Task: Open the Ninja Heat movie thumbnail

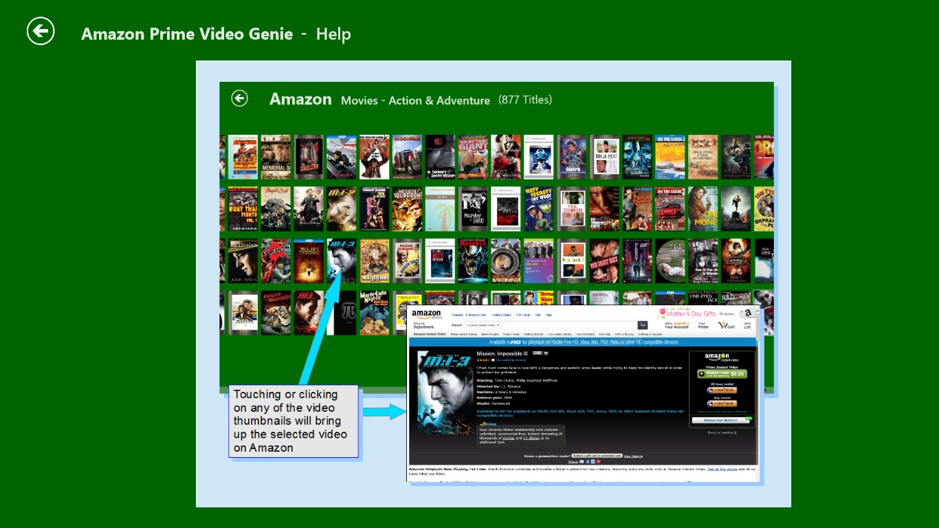Action: (x=606, y=157)
